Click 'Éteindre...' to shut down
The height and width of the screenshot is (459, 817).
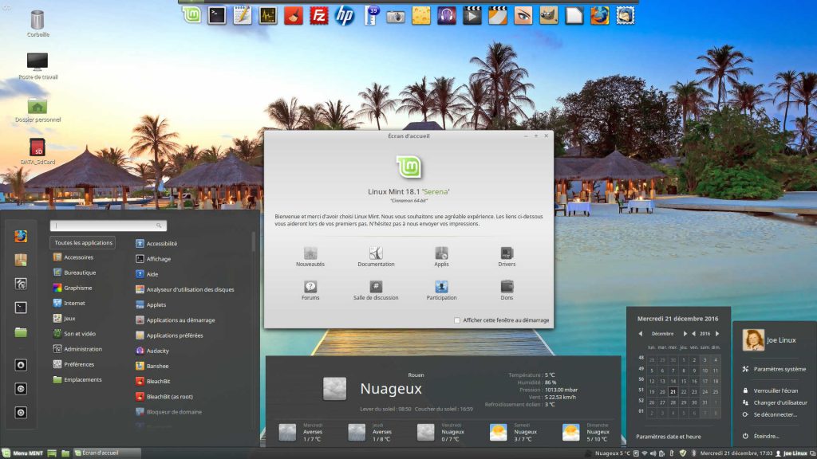point(766,436)
